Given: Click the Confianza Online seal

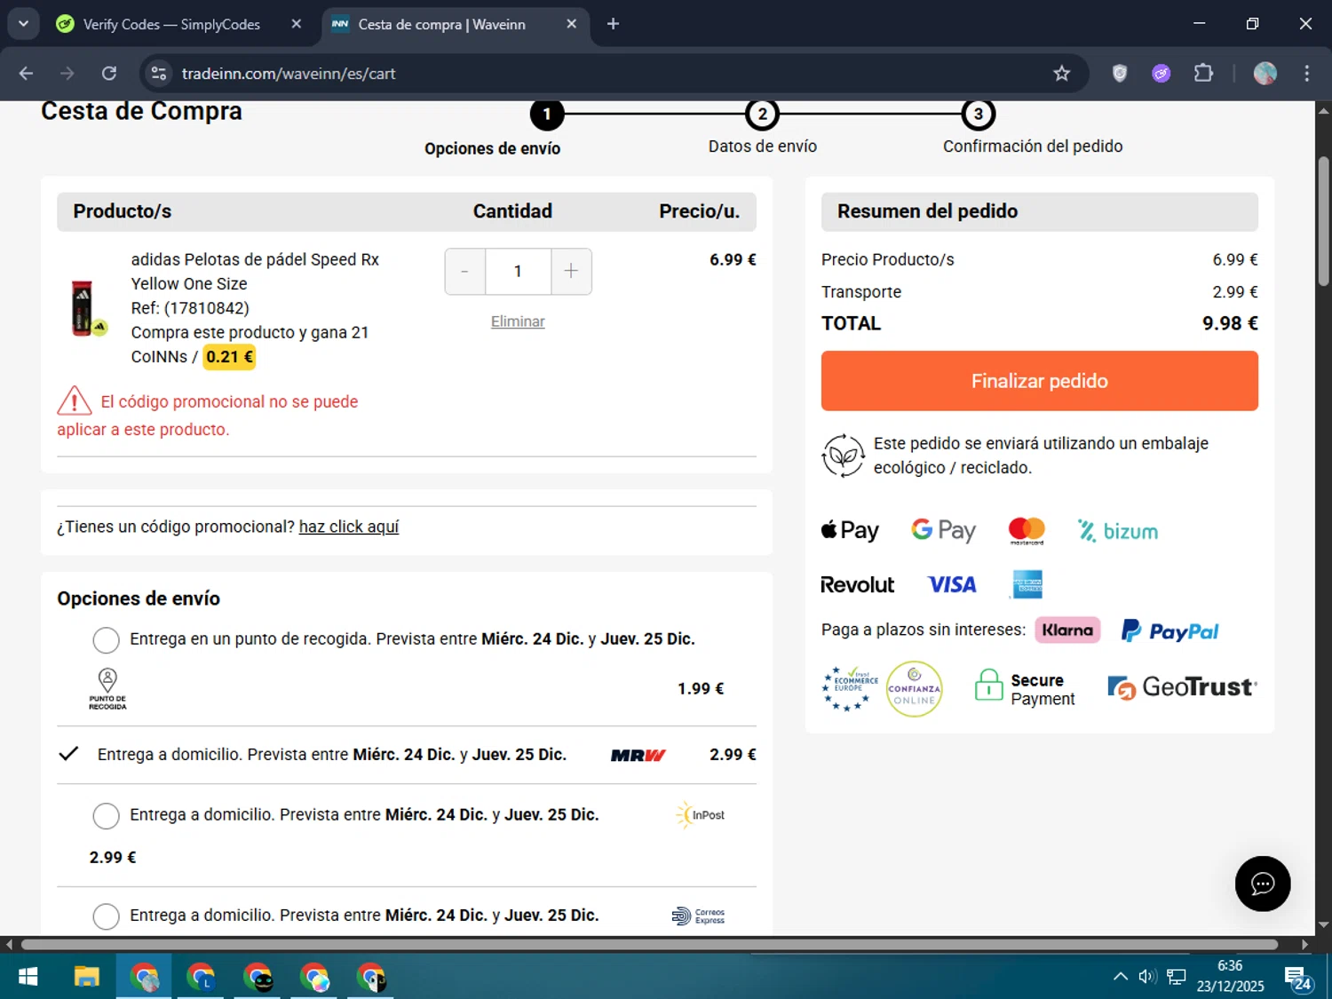Looking at the screenshot, I should (x=914, y=688).
